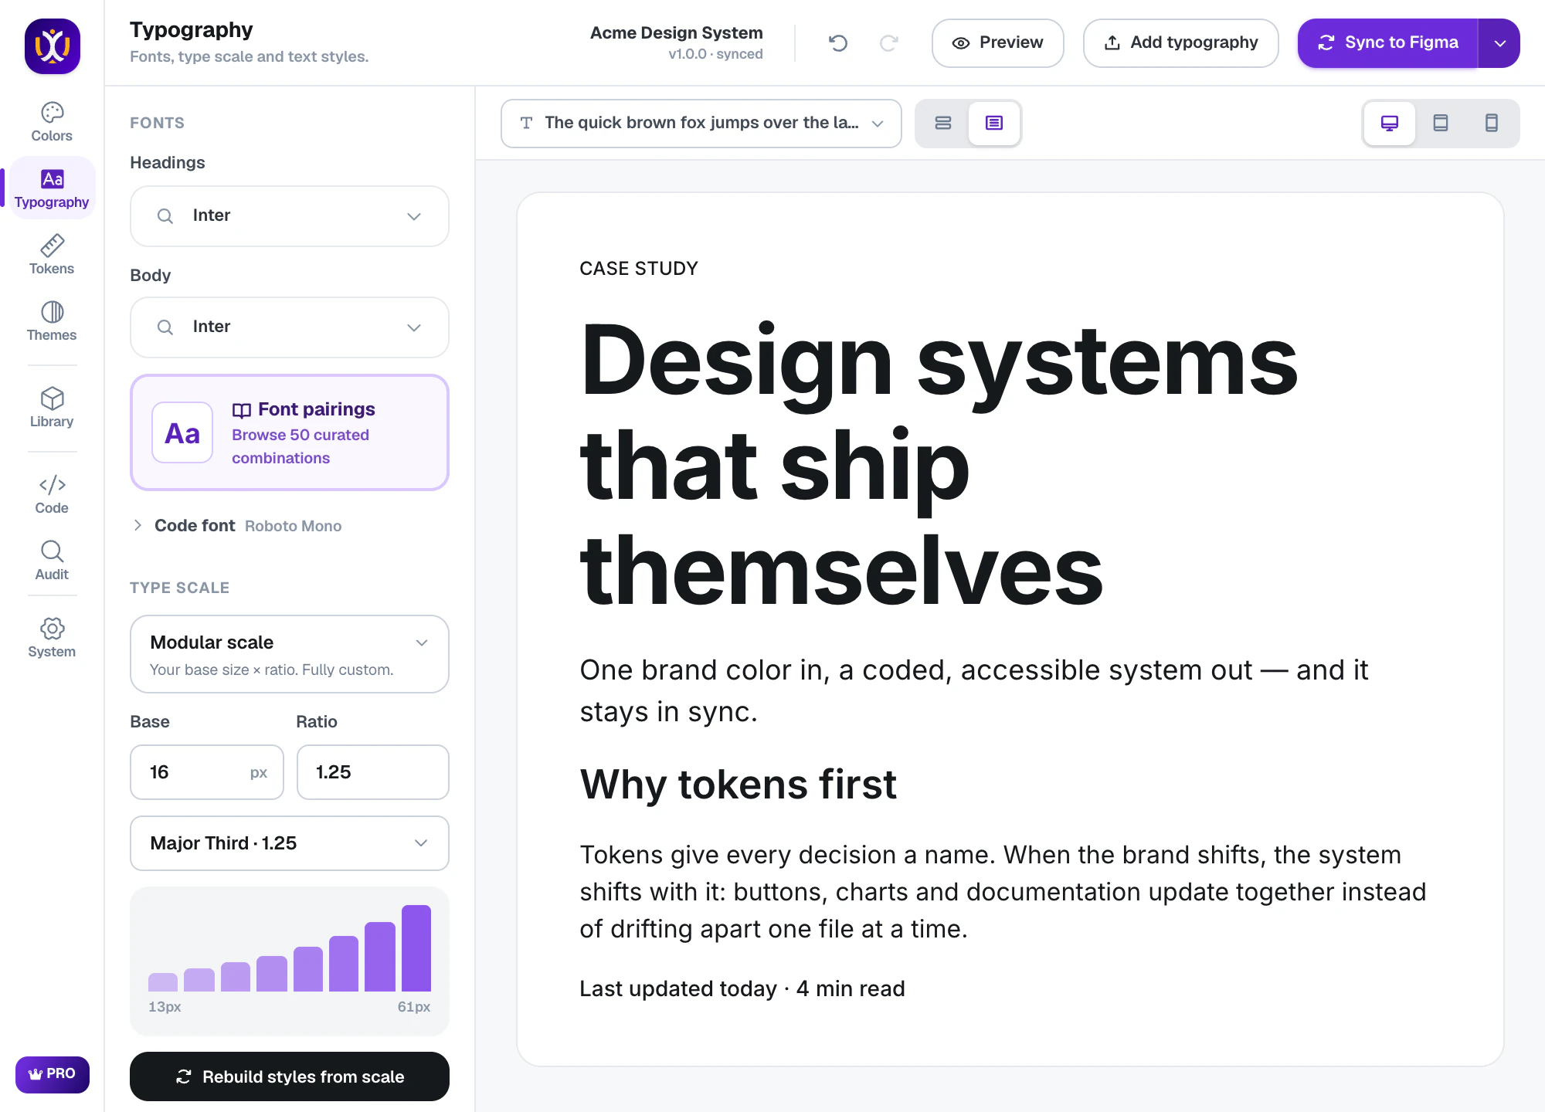Screen dimensions: 1545x1112
Task: Click the Design systems headline
Action: [939, 465]
